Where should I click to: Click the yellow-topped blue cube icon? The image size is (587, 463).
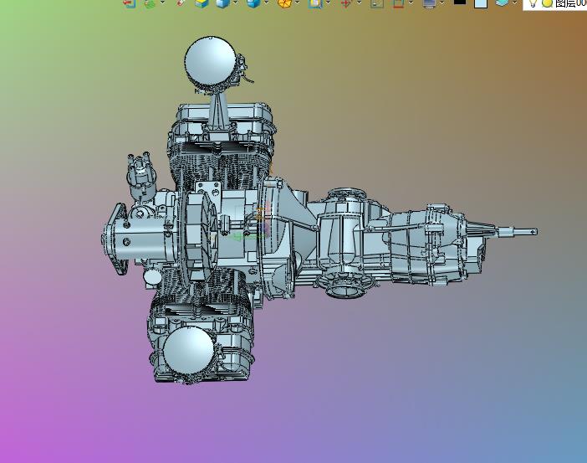point(202,3)
